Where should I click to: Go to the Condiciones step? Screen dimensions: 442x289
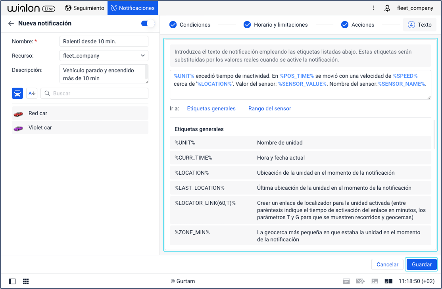pyautogui.click(x=190, y=25)
